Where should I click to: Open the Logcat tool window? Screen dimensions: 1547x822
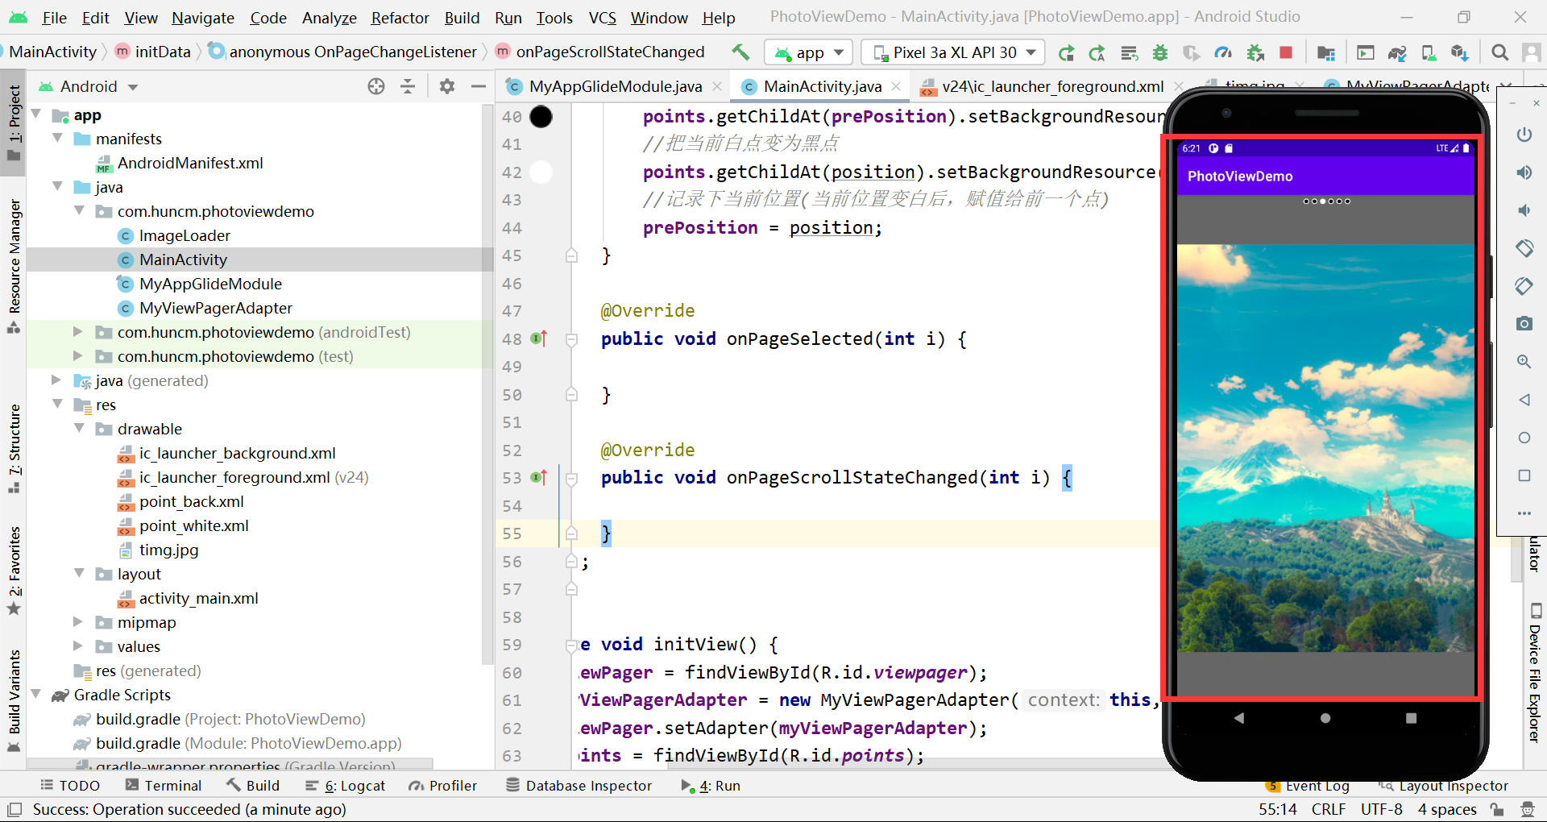(345, 786)
